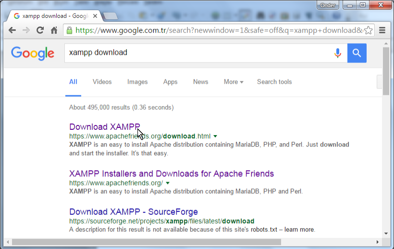Open the Download XAMPP - SourceForge link
The image size is (394, 249).
[x=134, y=212]
